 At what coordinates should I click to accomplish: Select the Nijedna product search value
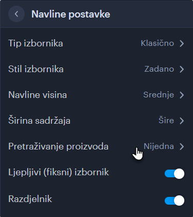(159, 146)
